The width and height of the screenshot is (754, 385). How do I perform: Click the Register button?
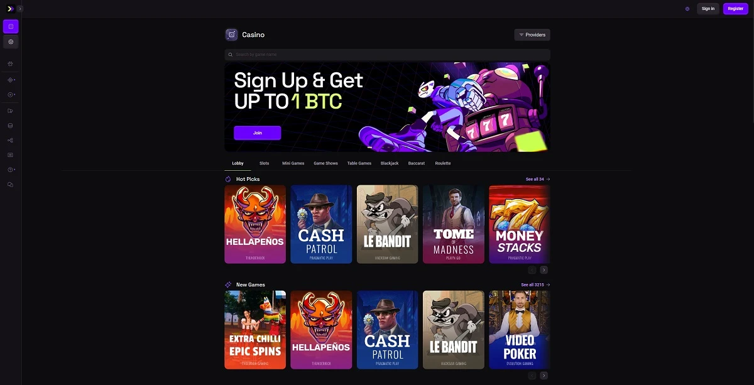coord(736,9)
